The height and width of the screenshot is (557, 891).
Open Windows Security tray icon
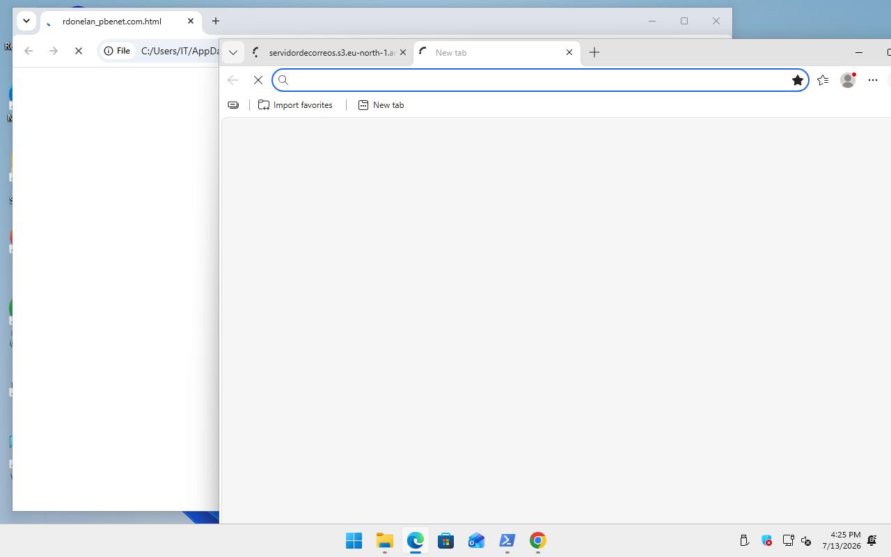[x=766, y=540]
